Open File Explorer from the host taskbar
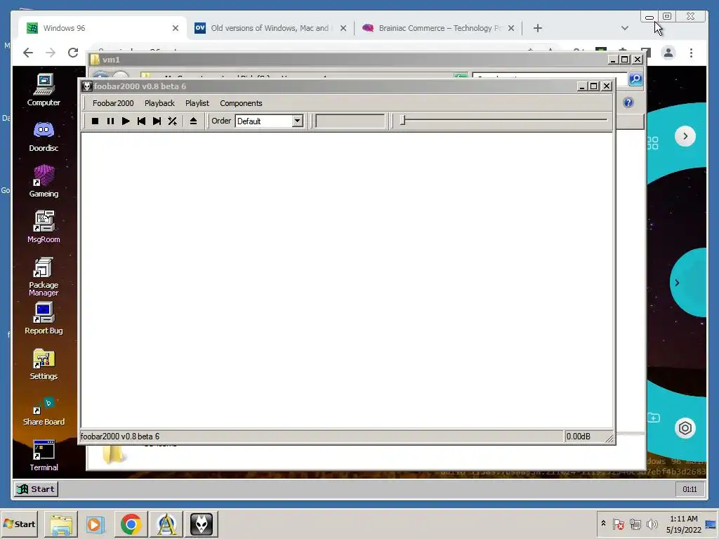The width and height of the screenshot is (719, 539). (x=61, y=524)
